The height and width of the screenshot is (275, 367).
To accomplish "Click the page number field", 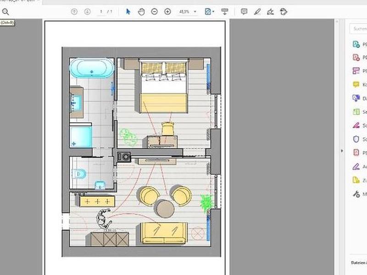I will tap(101, 11).
